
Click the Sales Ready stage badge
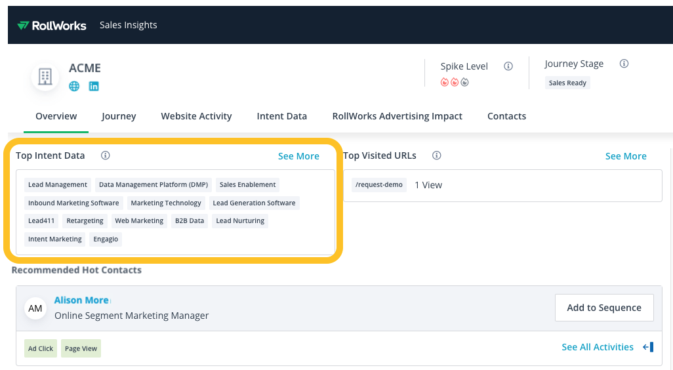click(567, 83)
